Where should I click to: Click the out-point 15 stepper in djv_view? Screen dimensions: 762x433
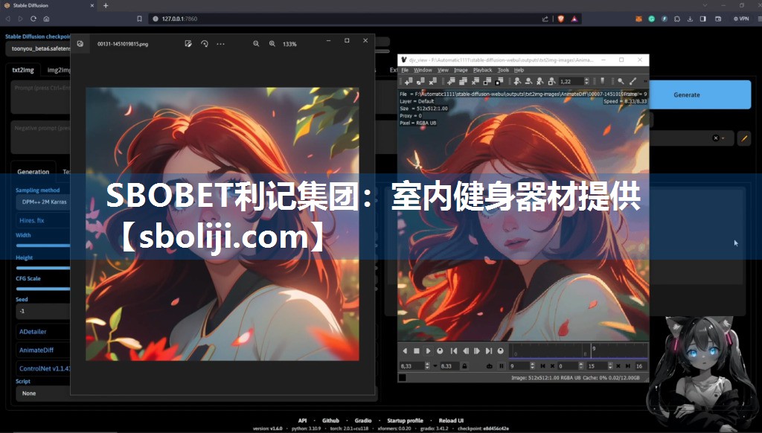click(610, 366)
